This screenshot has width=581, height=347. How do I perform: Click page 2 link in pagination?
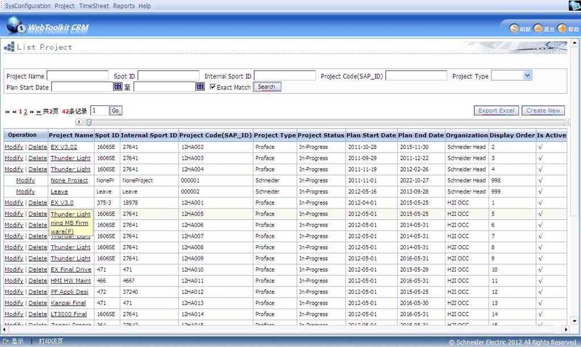pyautogui.click(x=26, y=112)
